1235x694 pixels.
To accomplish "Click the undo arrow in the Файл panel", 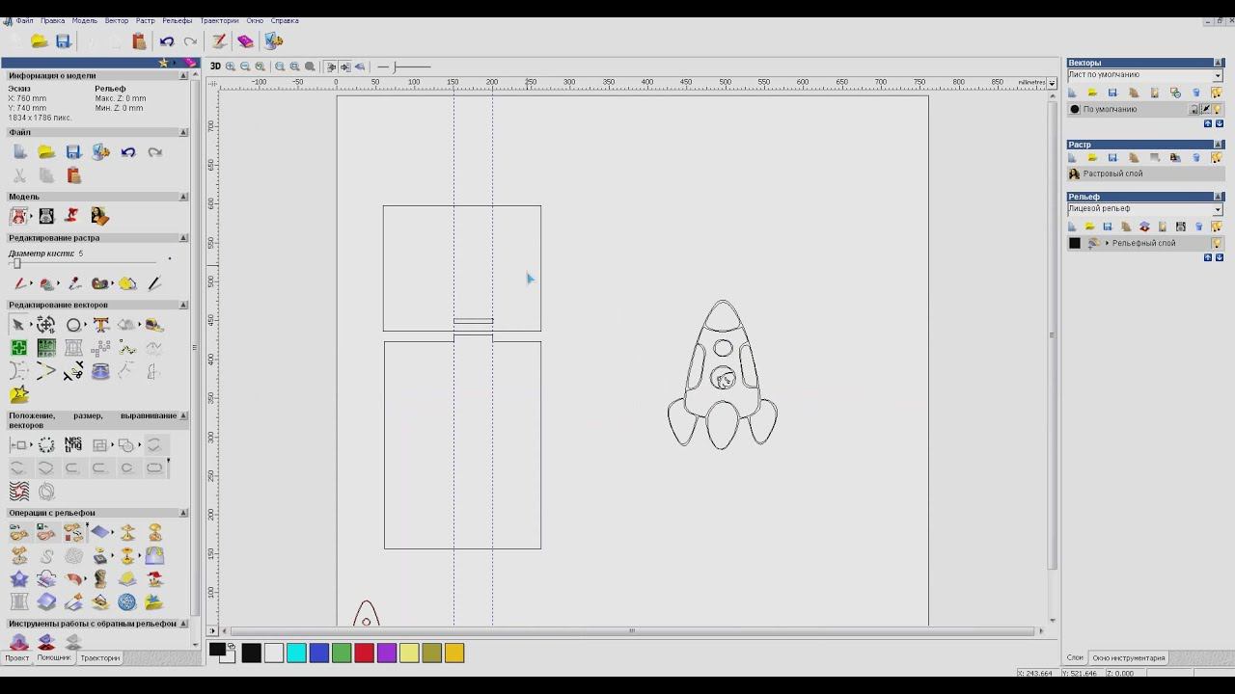I will coord(128,152).
